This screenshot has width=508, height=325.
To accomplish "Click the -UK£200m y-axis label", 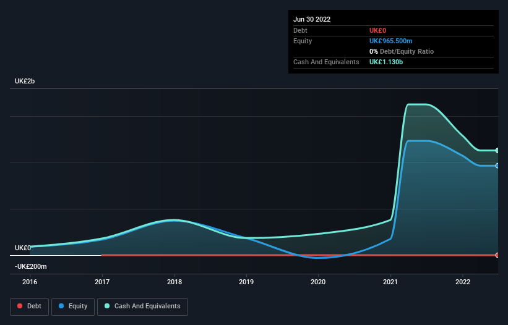I will (31, 266).
